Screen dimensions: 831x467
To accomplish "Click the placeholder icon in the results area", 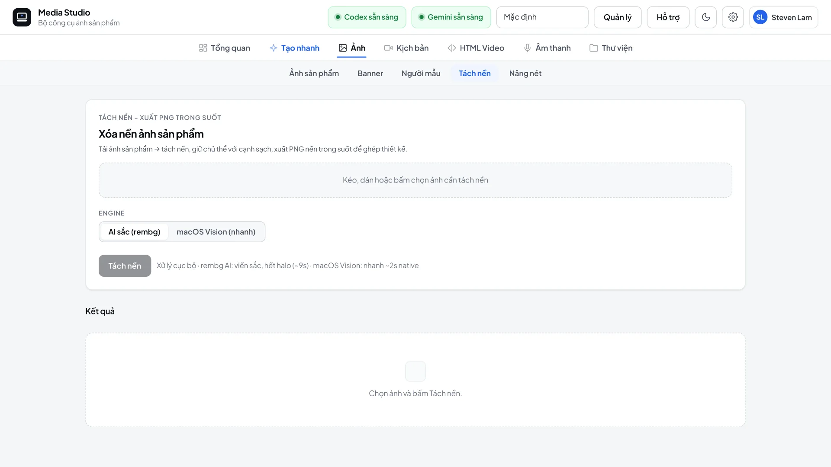I will coord(415,371).
